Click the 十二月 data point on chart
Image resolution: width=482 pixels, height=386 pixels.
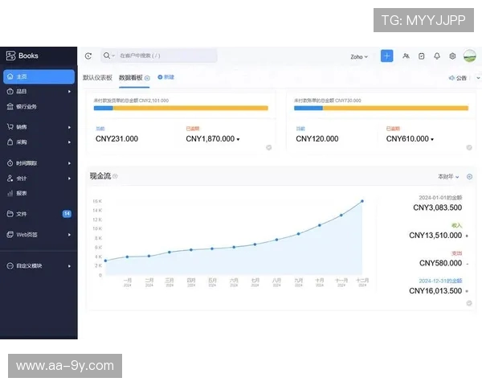click(362, 201)
